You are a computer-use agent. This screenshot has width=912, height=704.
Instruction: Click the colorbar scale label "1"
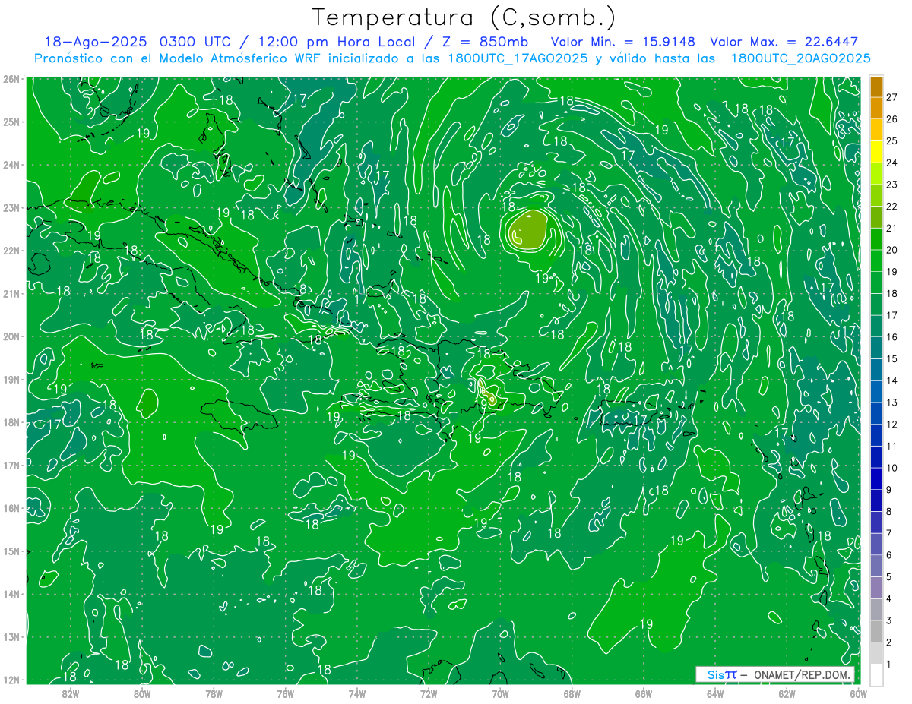pos(889,665)
